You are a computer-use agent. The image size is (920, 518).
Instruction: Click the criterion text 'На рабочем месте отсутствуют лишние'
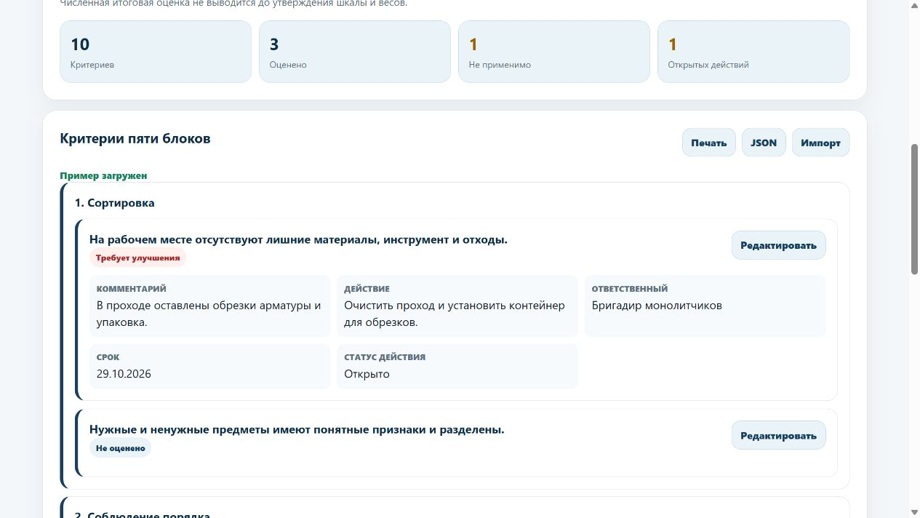[298, 239]
